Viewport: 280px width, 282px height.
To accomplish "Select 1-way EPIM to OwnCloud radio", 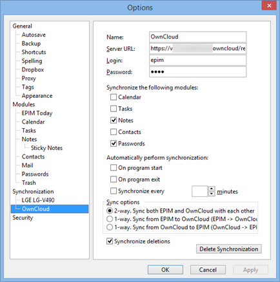I will pos(110,219).
